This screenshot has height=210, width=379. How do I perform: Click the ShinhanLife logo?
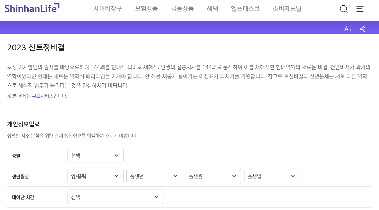pos(32,8)
